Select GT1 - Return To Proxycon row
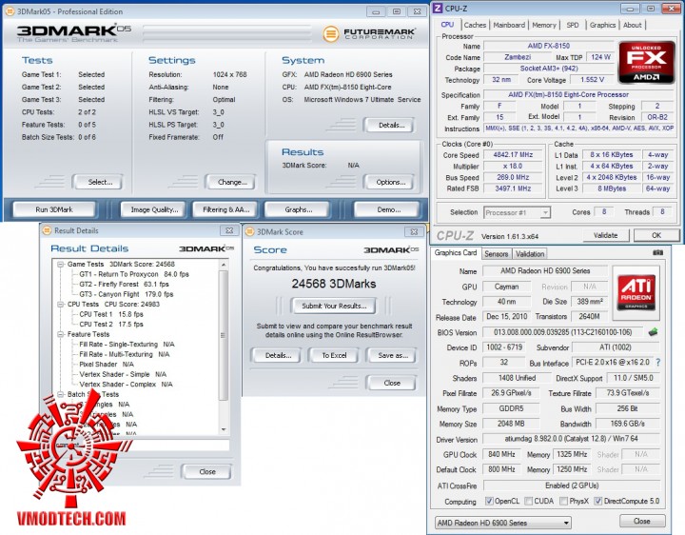This screenshot has width=685, height=535. pyautogui.click(x=134, y=274)
